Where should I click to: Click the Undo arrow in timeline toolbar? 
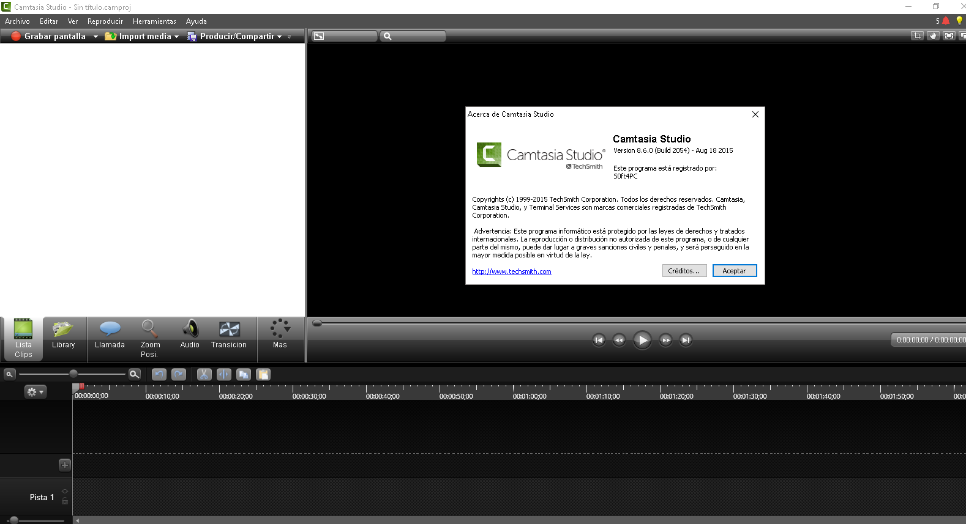click(159, 374)
